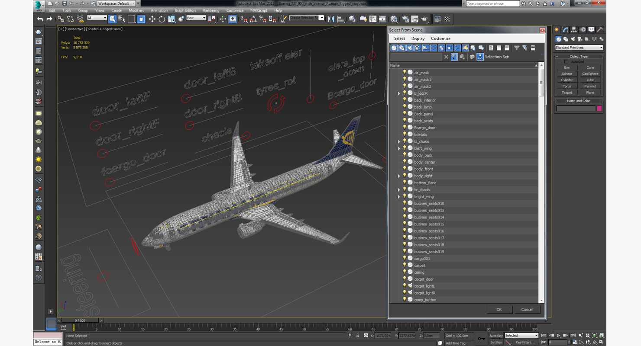The image size is (641, 346).
Task: Toggle Angle Snap in main toolbar
Action: tap(253, 19)
